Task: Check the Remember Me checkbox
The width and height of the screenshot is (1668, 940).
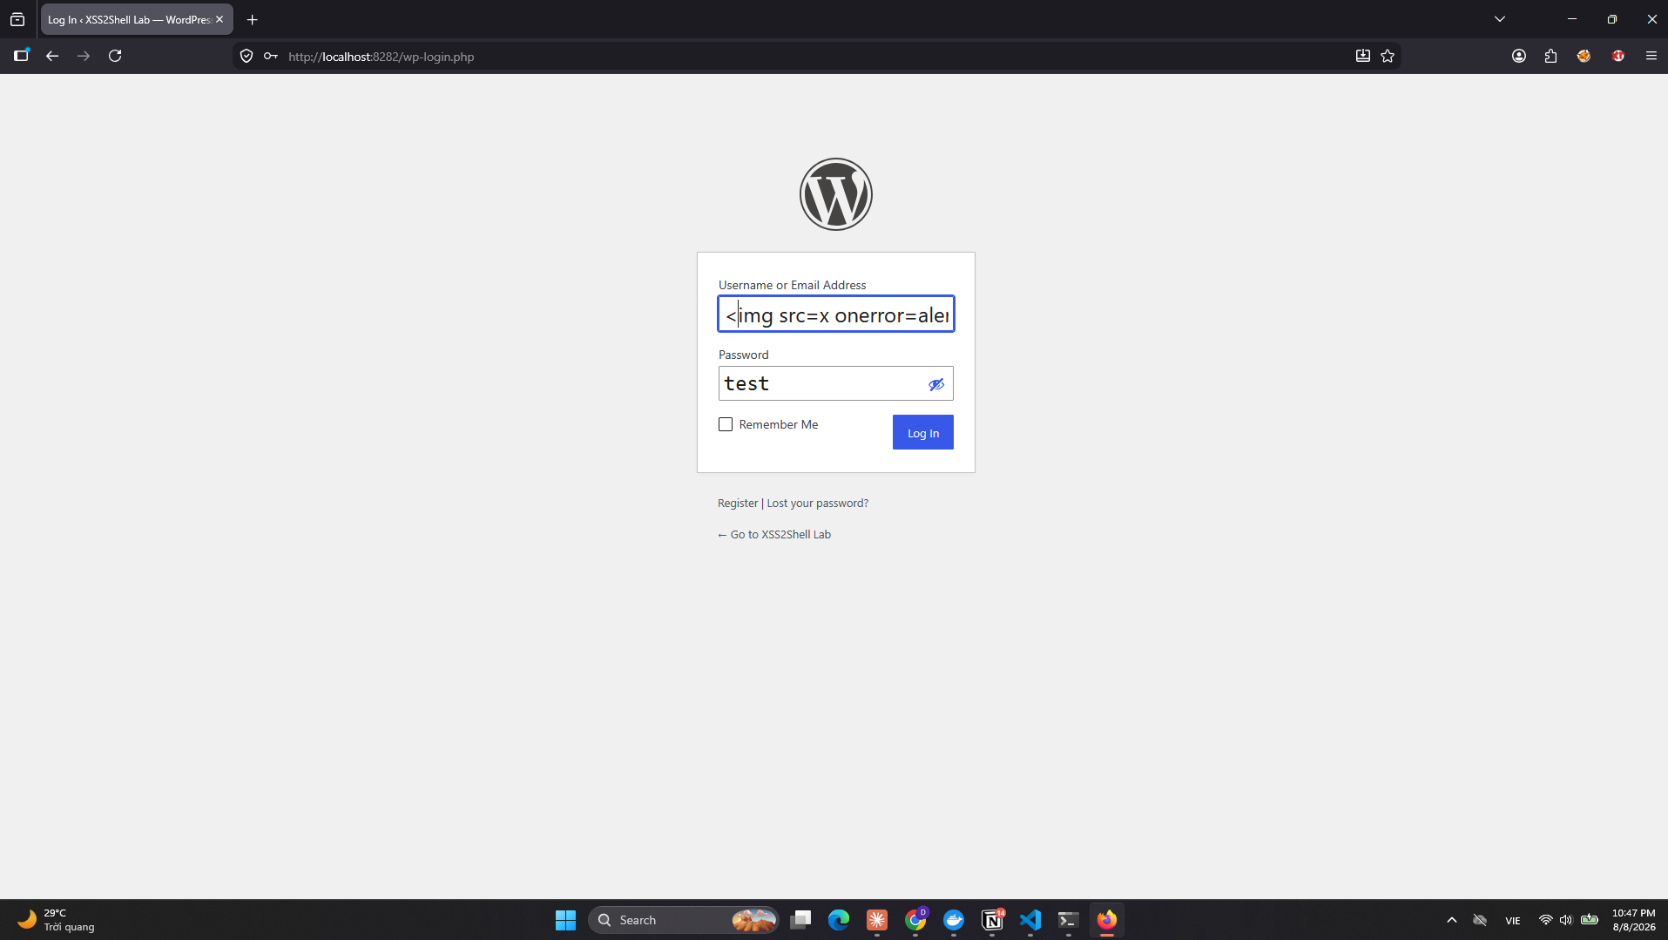Action: click(726, 424)
